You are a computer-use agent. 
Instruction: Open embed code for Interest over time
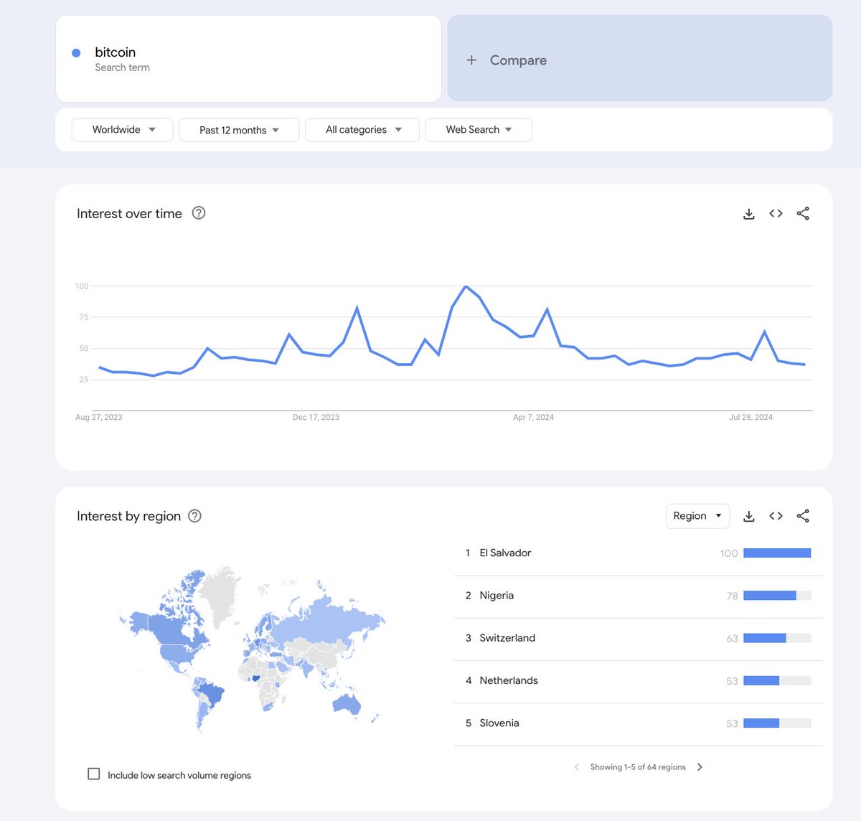[x=776, y=214]
